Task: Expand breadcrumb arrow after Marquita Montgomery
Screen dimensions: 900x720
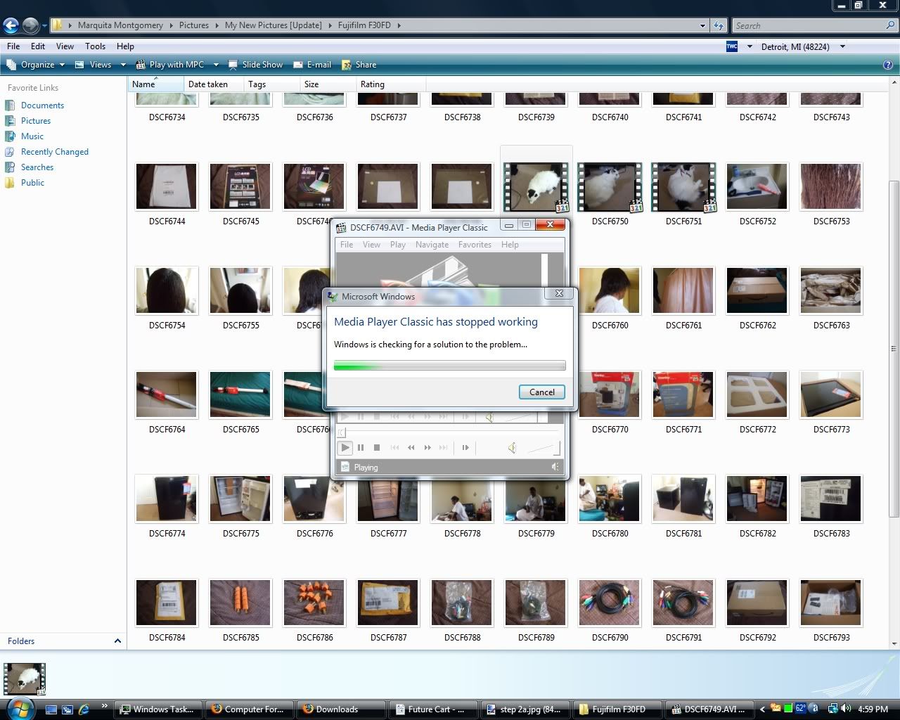Action: [171, 25]
